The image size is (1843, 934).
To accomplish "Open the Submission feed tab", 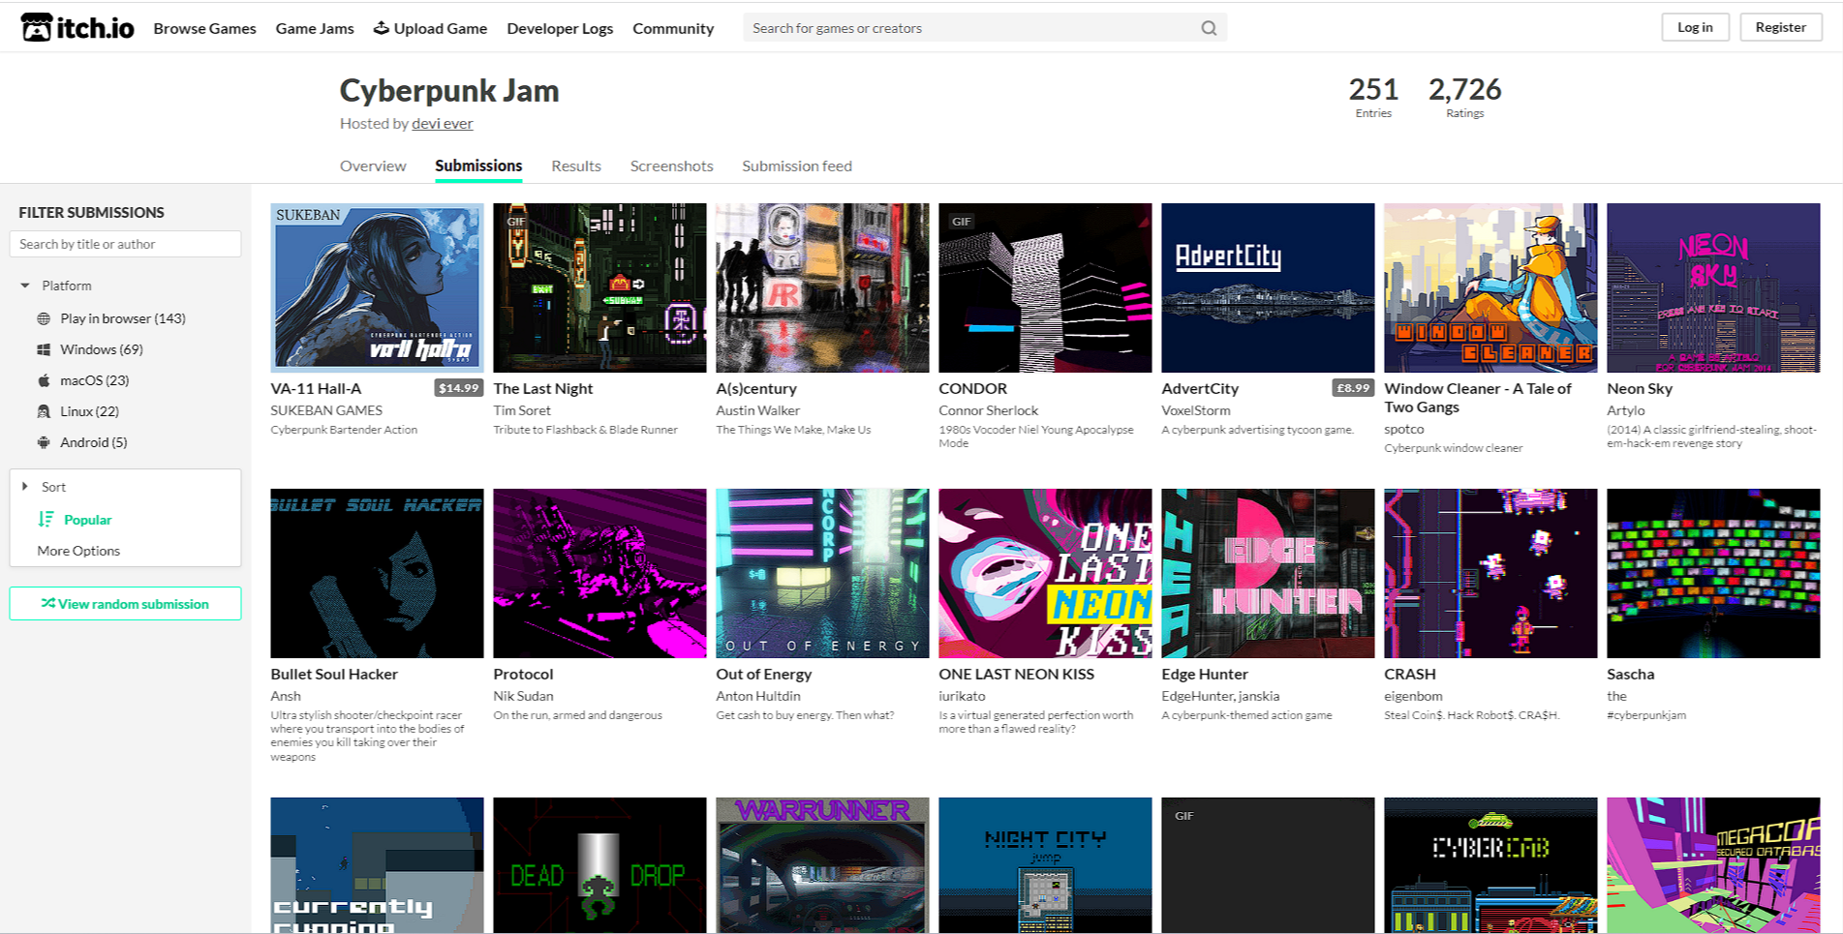I will 797,166.
